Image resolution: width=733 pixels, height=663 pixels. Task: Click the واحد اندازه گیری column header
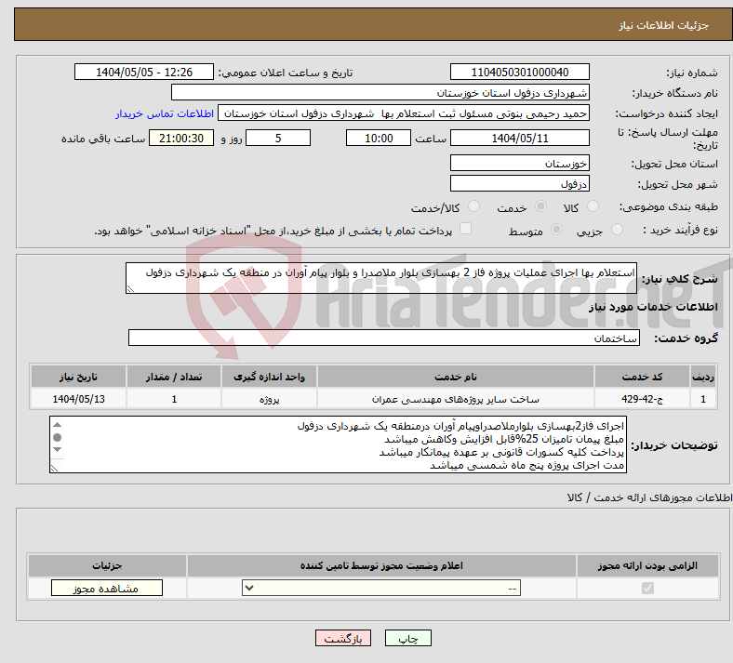[269, 377]
